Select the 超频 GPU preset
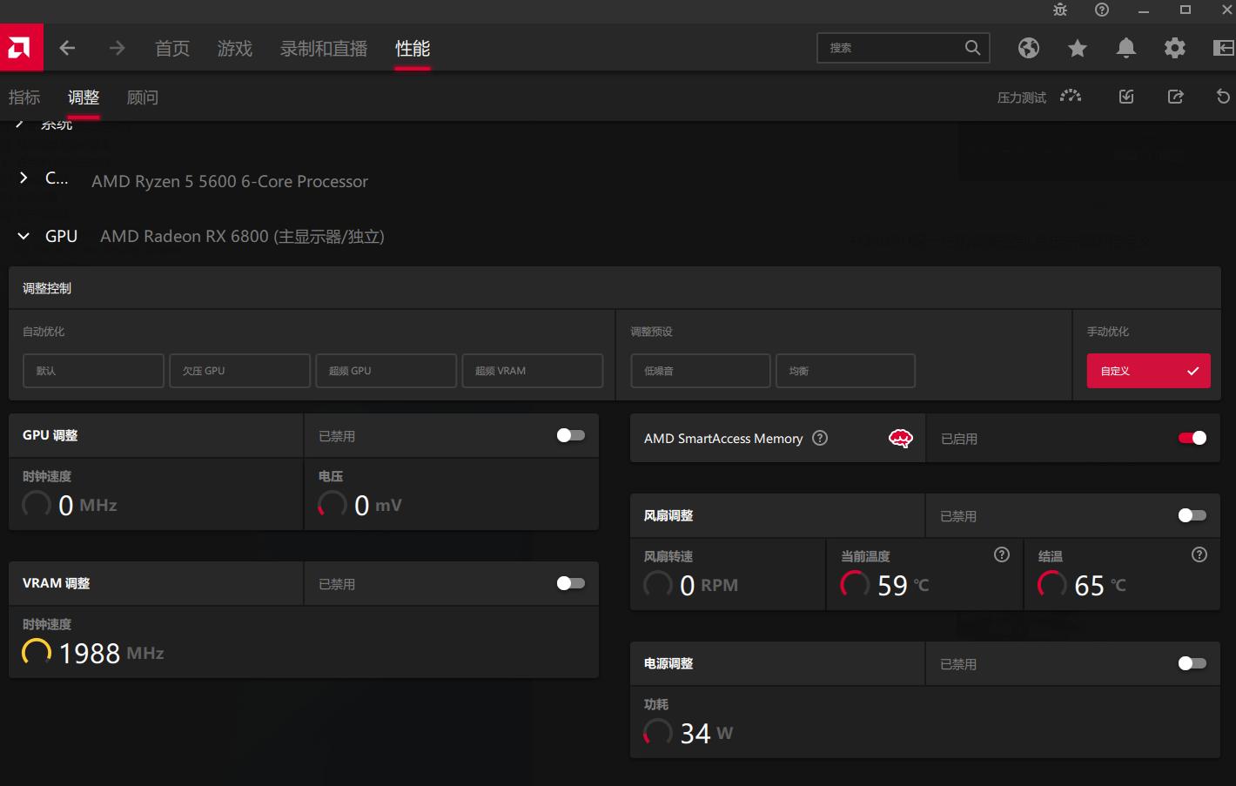Image resolution: width=1236 pixels, height=786 pixels. click(x=386, y=371)
